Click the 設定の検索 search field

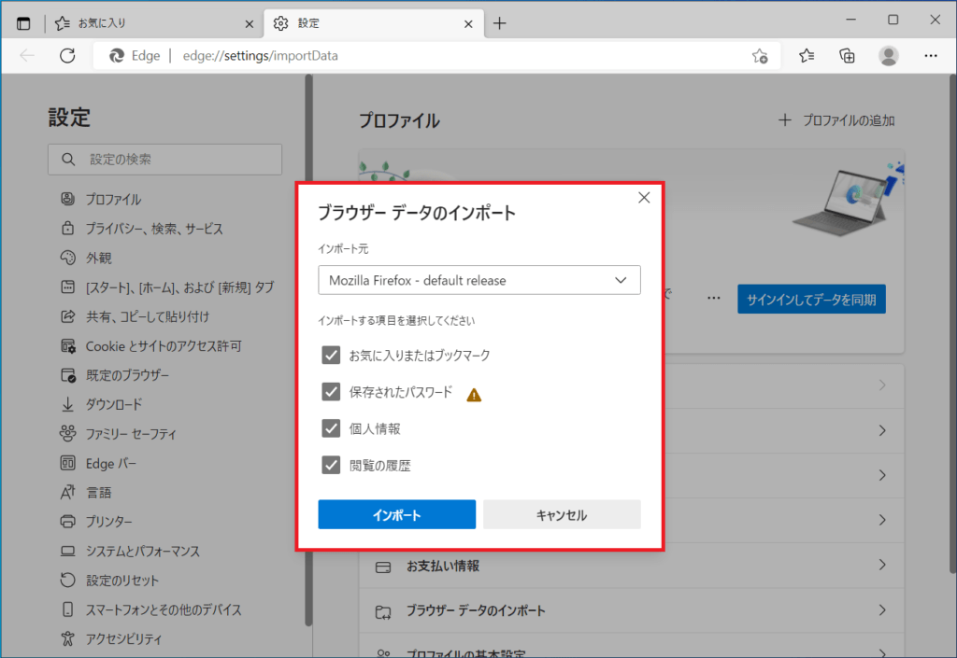click(165, 160)
